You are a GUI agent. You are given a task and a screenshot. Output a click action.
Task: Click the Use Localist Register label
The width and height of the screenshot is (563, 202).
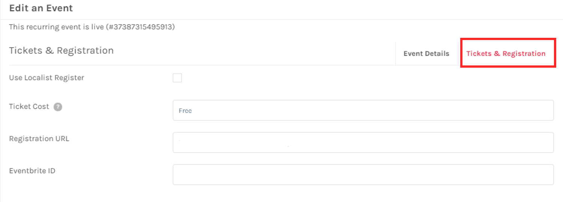47,78
